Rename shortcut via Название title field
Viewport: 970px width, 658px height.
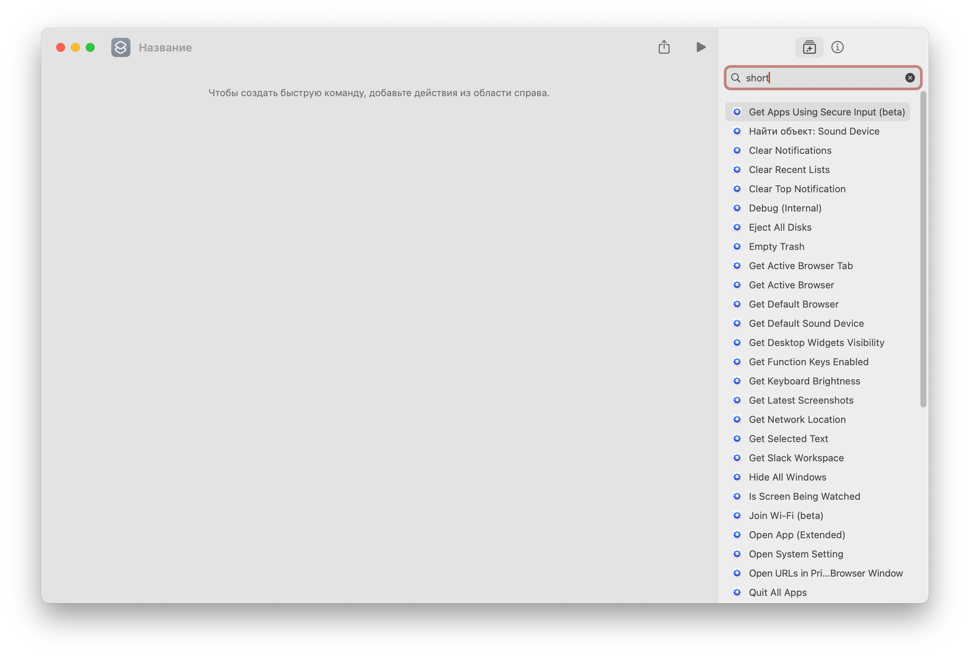click(165, 48)
